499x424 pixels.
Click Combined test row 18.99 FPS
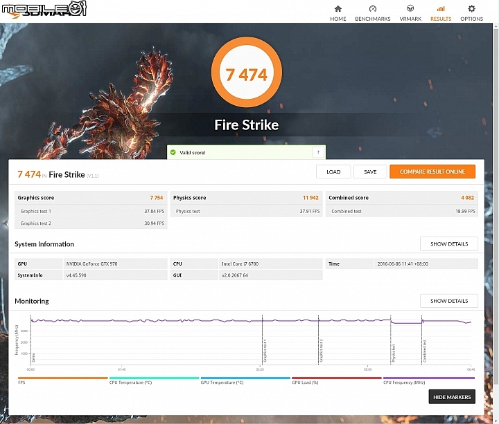coord(401,211)
